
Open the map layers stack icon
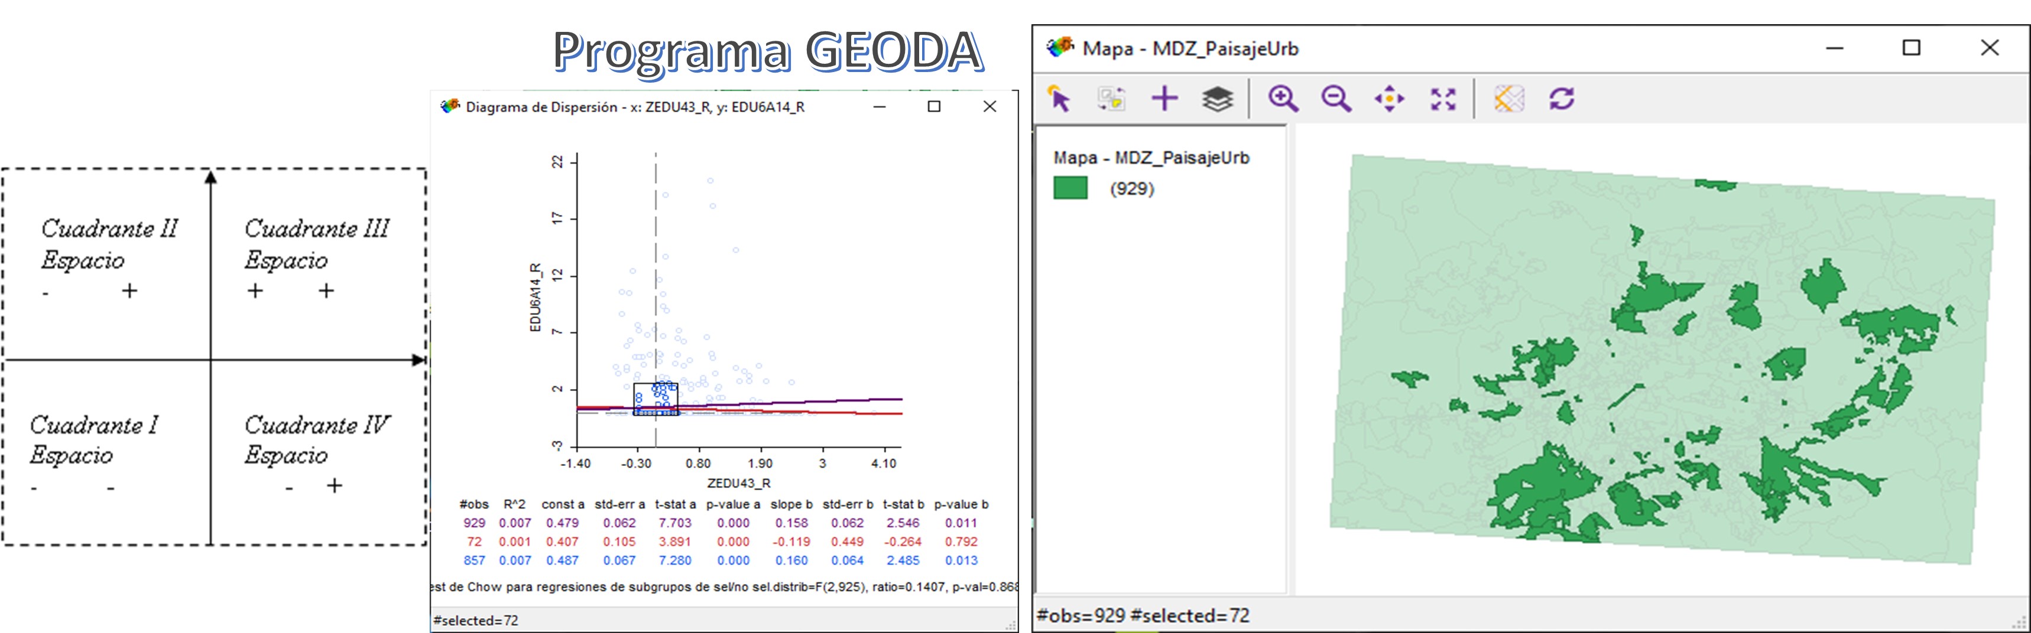click(x=1217, y=99)
